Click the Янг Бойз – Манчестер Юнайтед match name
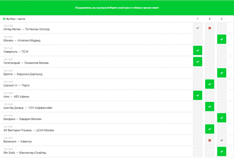234x158 pixels. [x=25, y=153]
